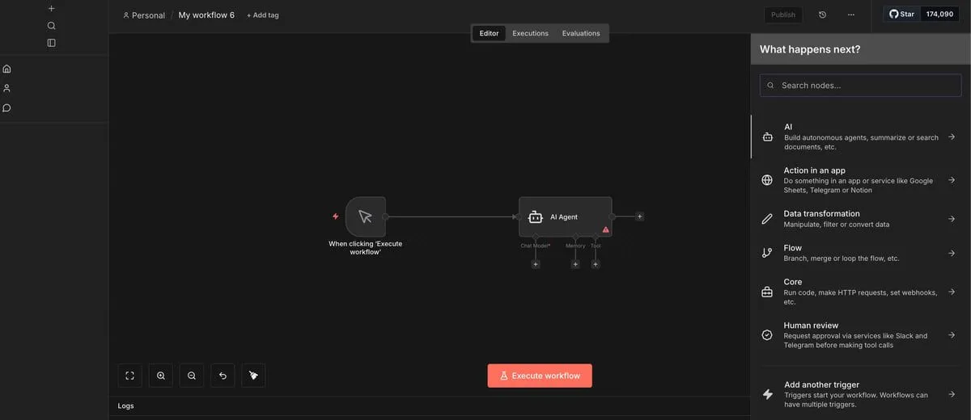
Task: Switch to the Executions tab
Action: pos(530,33)
